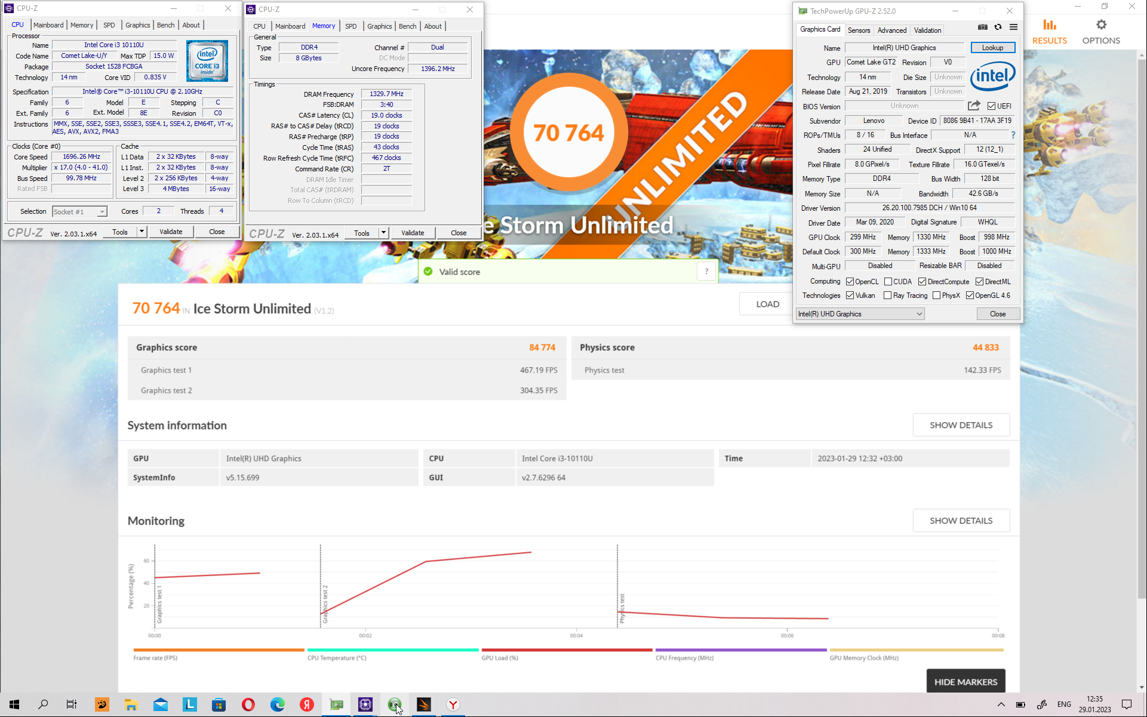Click the BIOS export share icon in GPU-Z
This screenshot has height=717, width=1147.
click(974, 106)
